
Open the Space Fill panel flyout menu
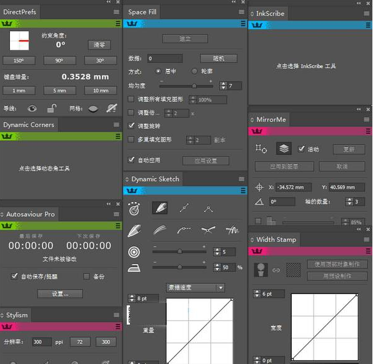[241, 12]
